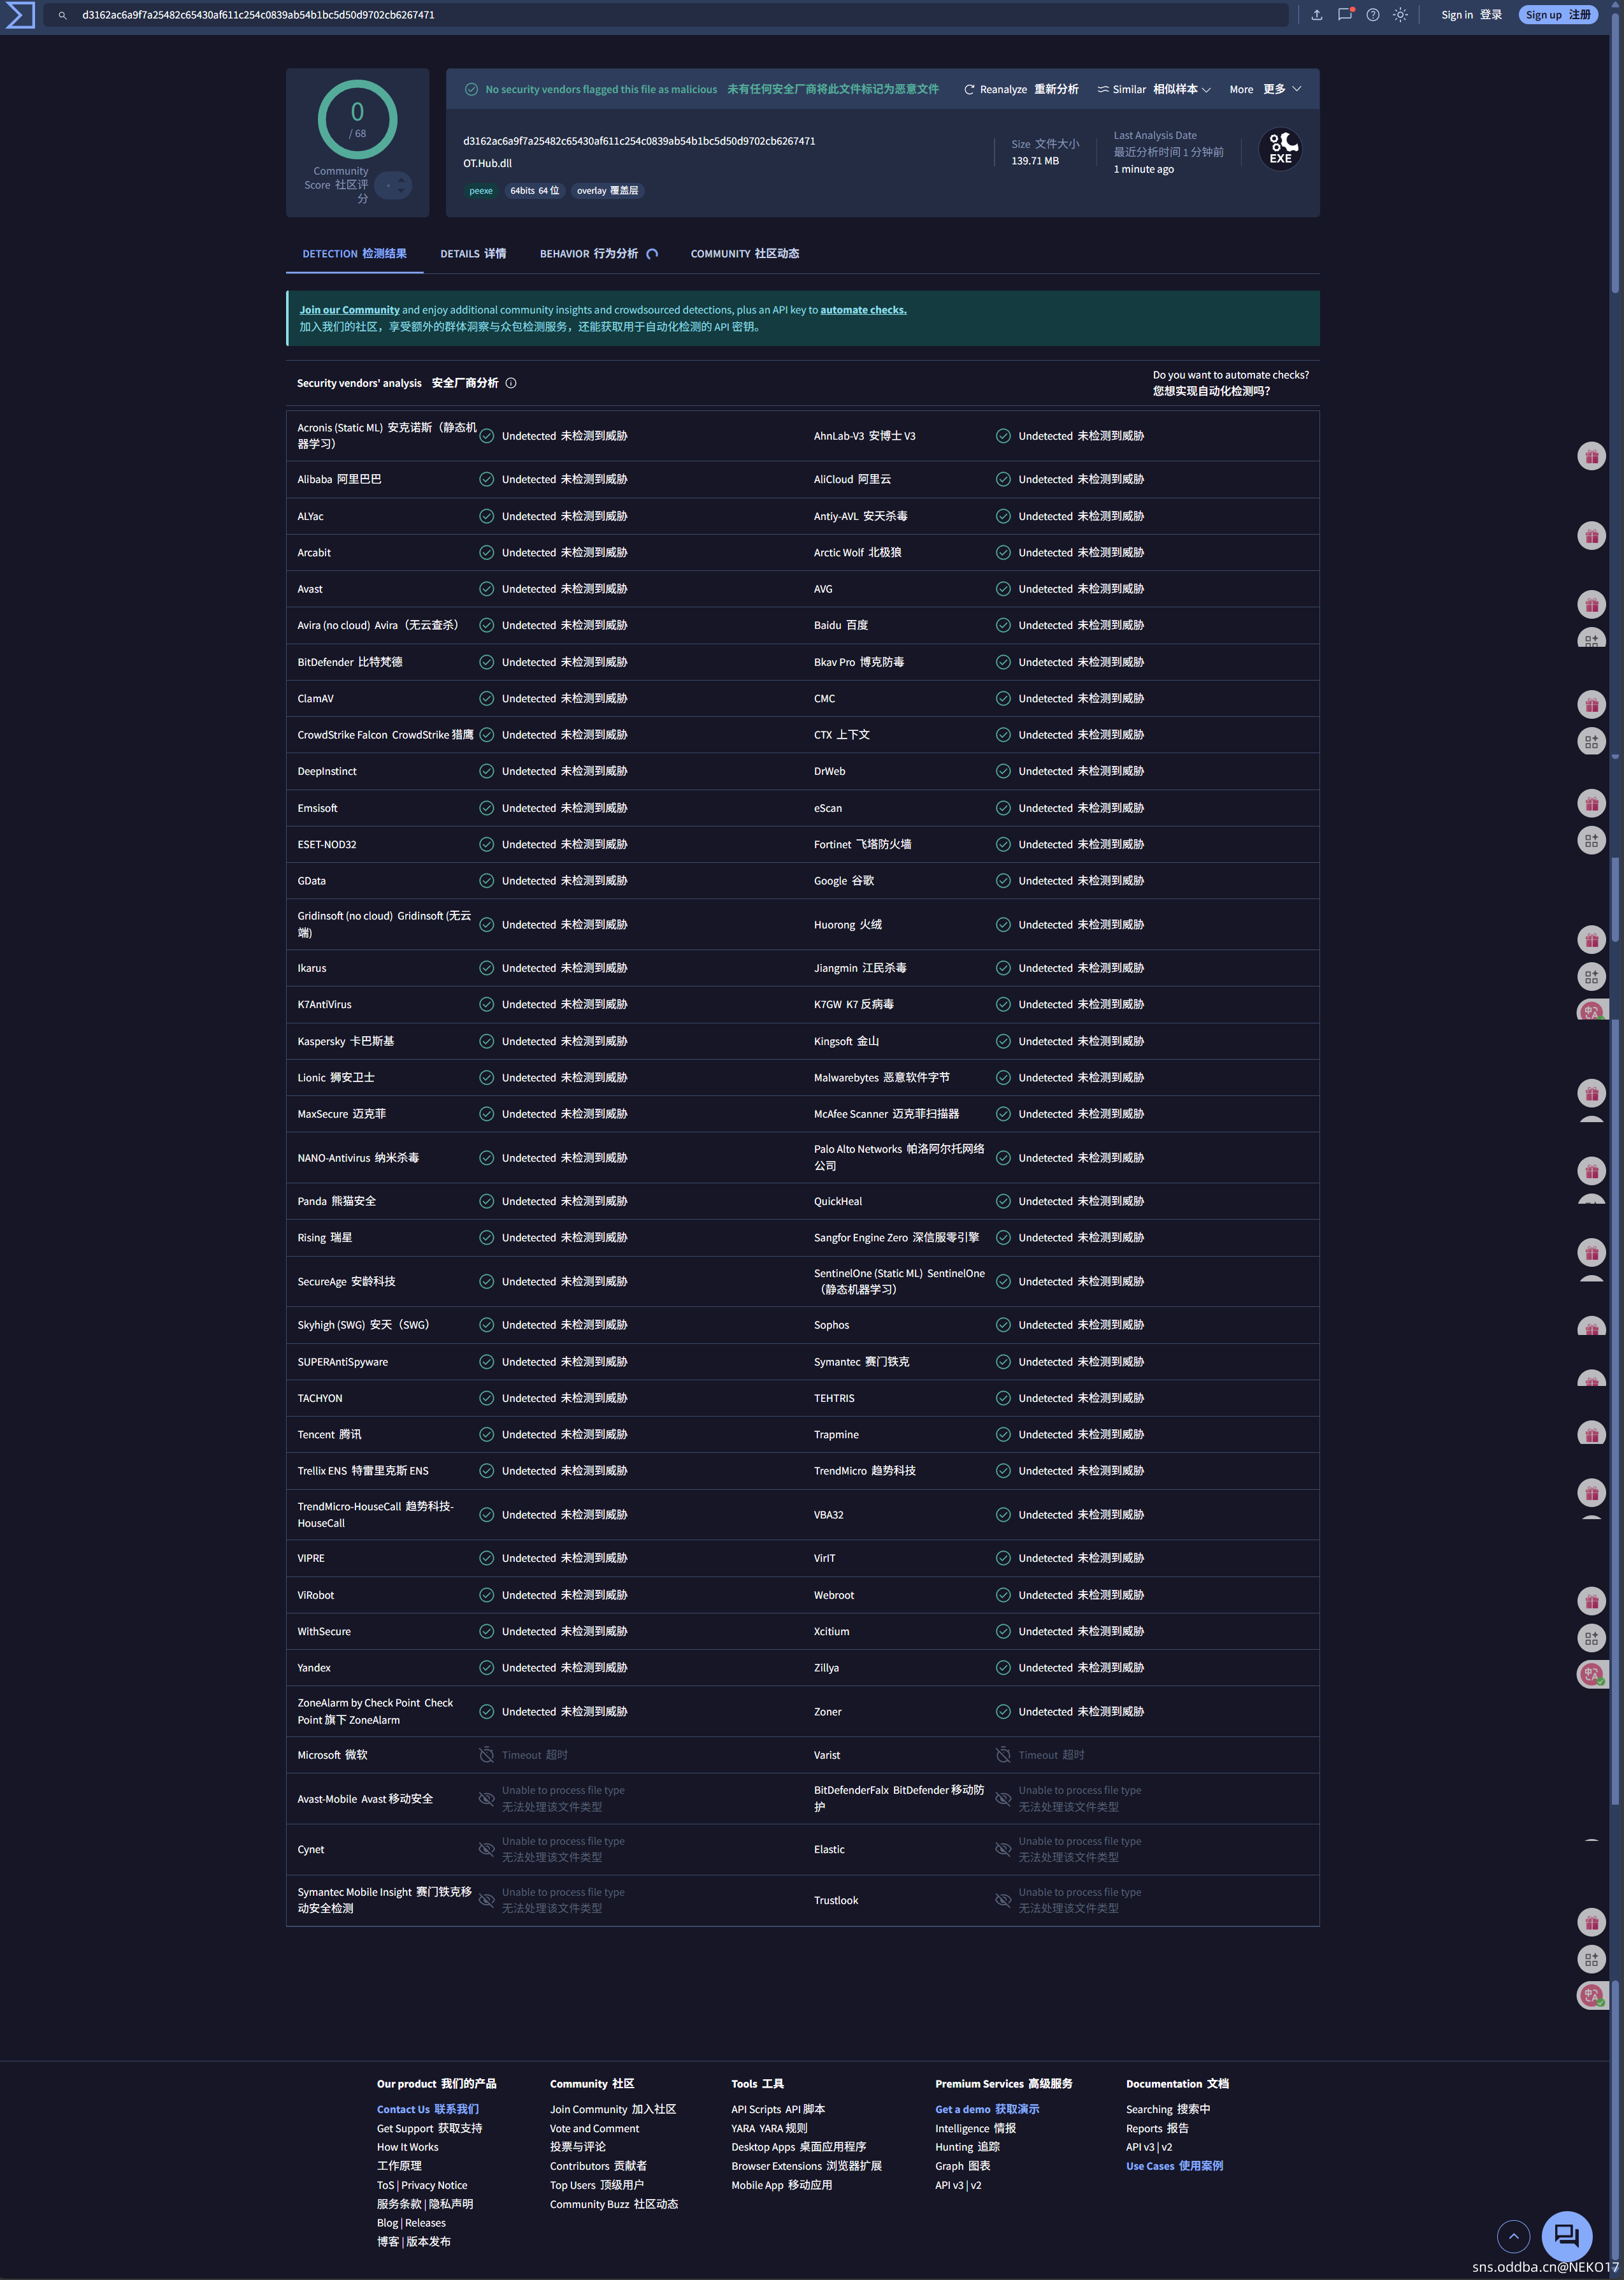Open Use Cases footer link
This screenshot has height=2280, width=1624.
click(1174, 2166)
